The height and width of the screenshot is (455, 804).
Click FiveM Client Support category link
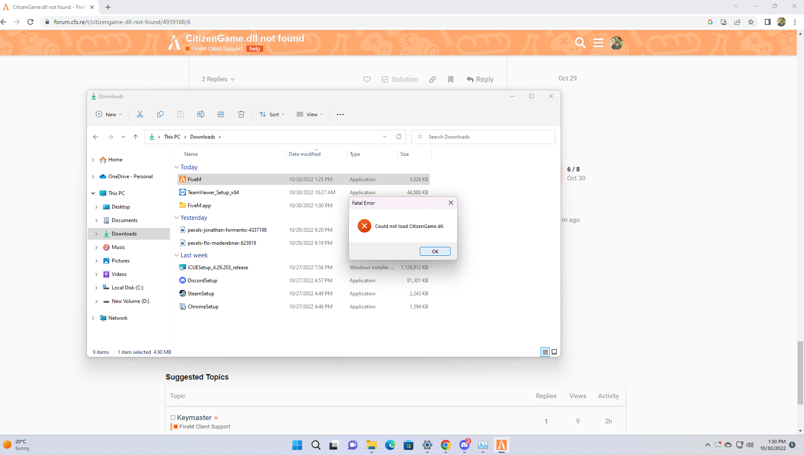pos(217,49)
